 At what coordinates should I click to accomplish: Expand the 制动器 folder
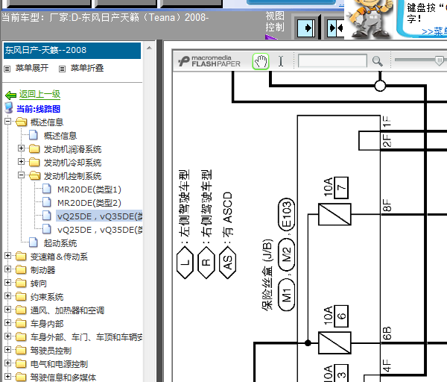[x=7, y=269]
